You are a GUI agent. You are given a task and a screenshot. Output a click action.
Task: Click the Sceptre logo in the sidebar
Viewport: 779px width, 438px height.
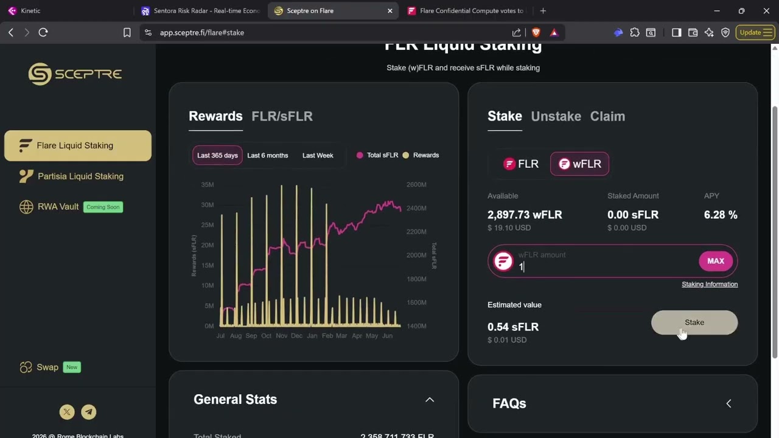75,74
